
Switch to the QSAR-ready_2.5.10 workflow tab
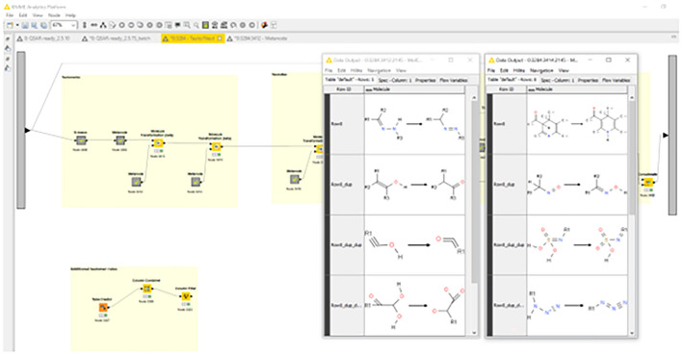(x=43, y=38)
